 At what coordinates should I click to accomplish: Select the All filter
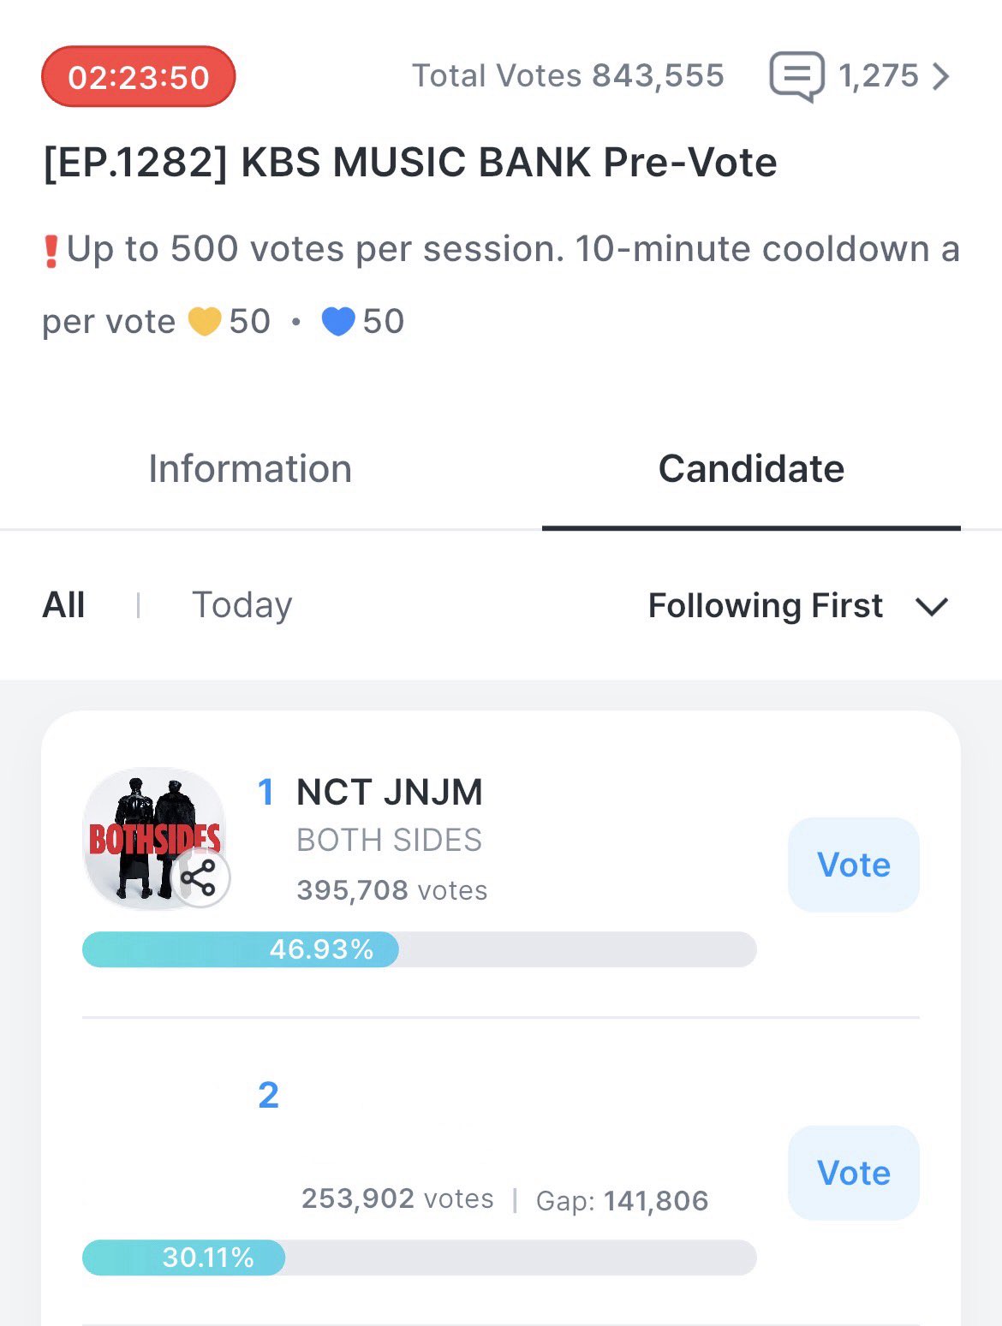click(63, 605)
